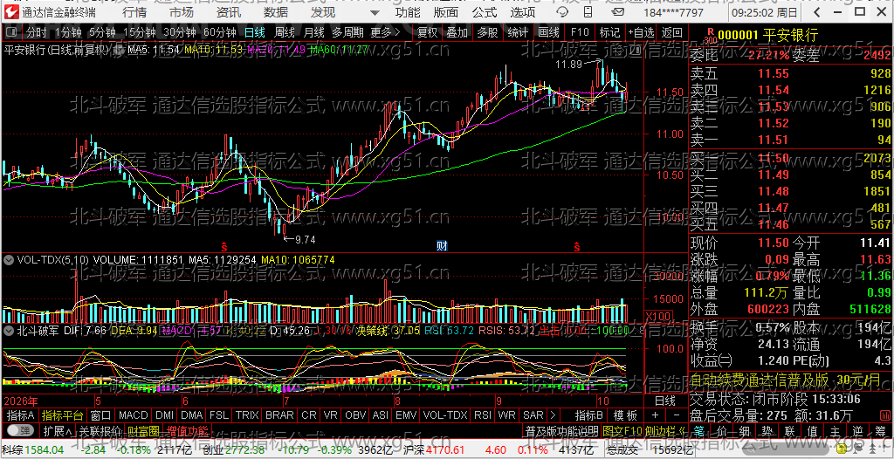
Task: Select the MACD indicator tab
Action: pos(134,414)
